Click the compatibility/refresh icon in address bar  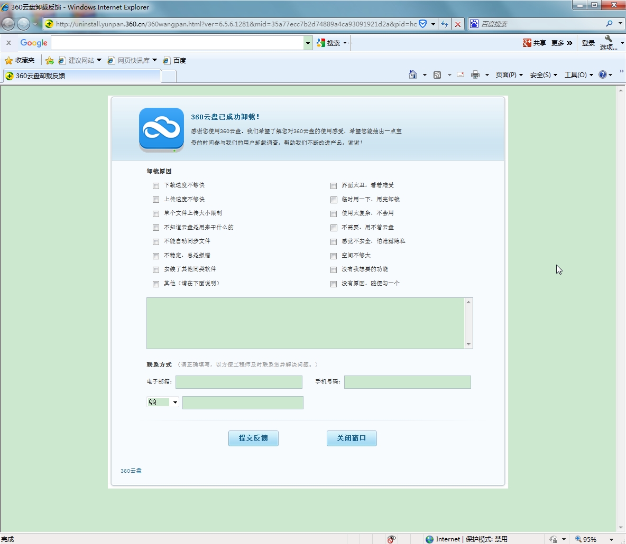tap(444, 24)
